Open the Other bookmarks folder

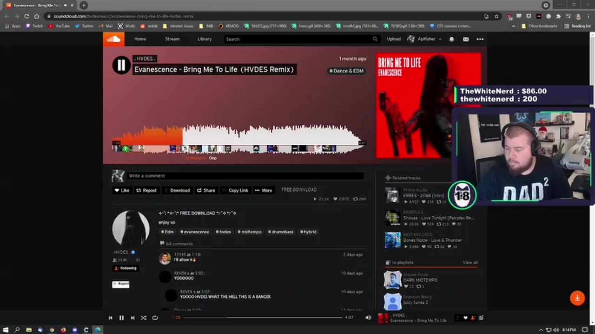pyautogui.click(x=539, y=26)
